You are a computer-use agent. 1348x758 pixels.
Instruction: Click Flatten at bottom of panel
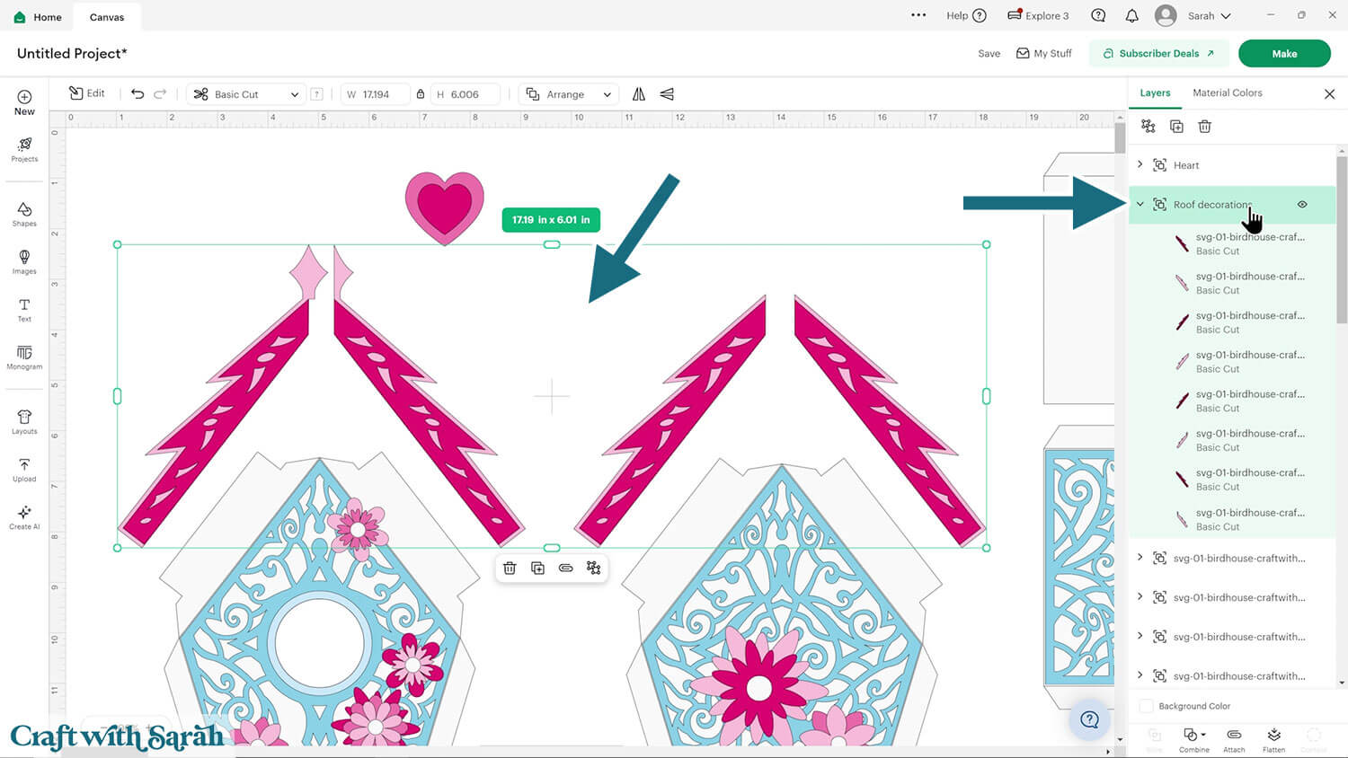coord(1273,739)
